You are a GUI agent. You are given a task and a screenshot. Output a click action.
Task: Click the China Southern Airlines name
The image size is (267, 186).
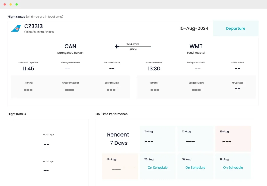point(39,32)
